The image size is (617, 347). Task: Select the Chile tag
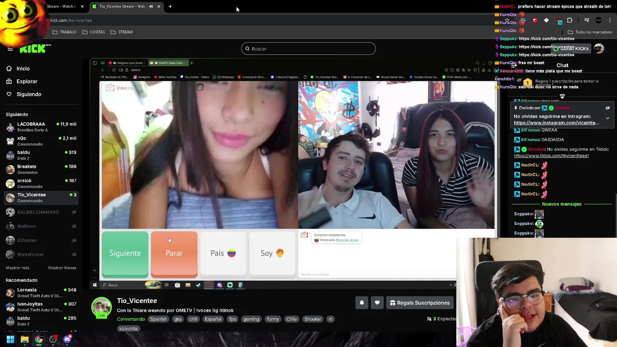click(x=292, y=319)
